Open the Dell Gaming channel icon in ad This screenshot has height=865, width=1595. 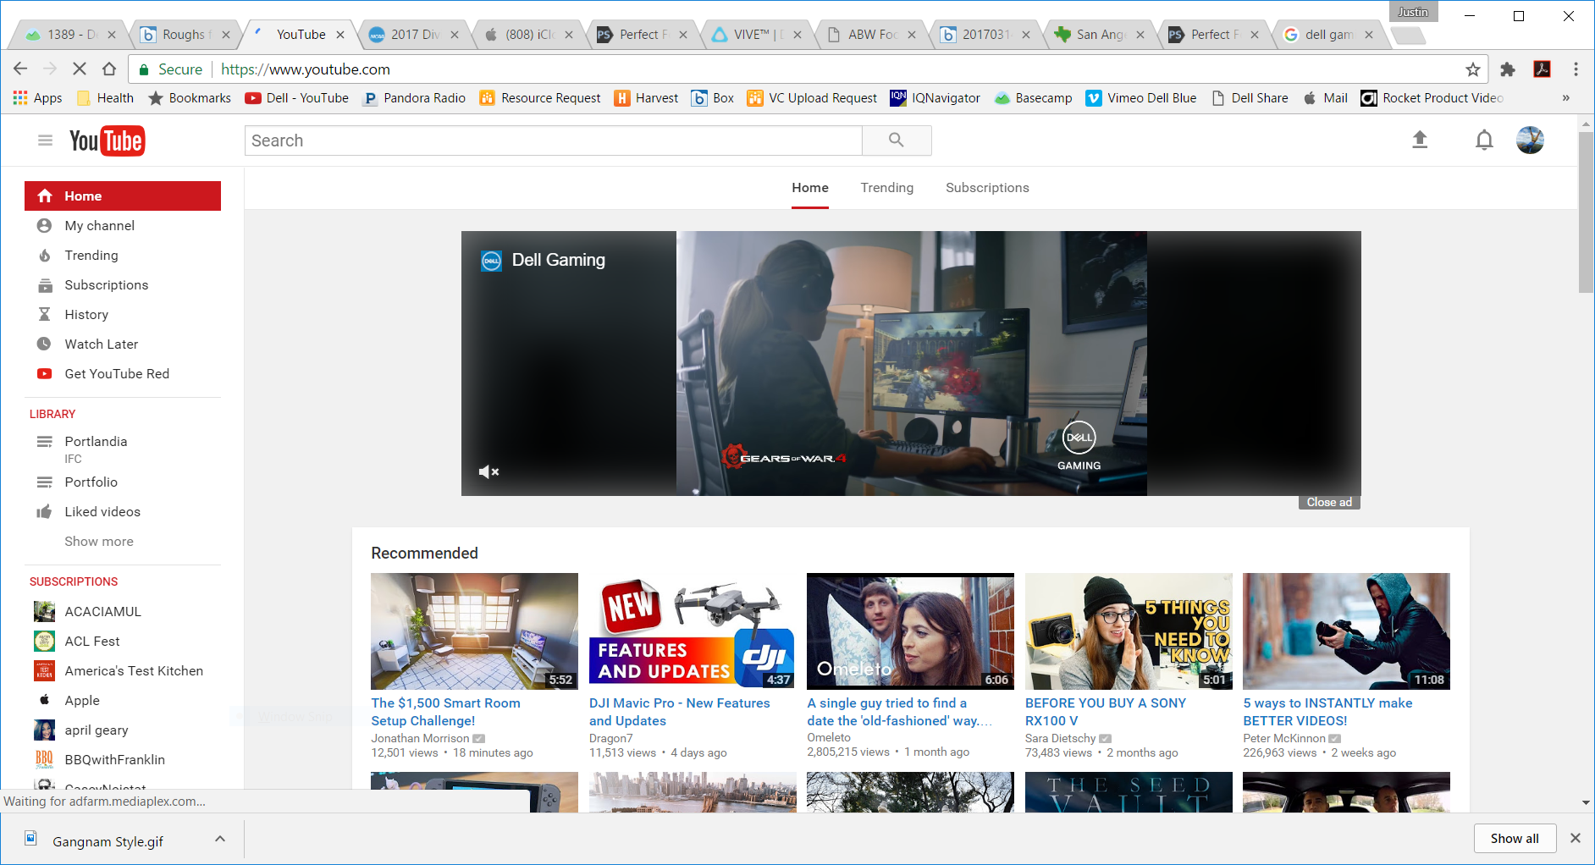coord(491,261)
